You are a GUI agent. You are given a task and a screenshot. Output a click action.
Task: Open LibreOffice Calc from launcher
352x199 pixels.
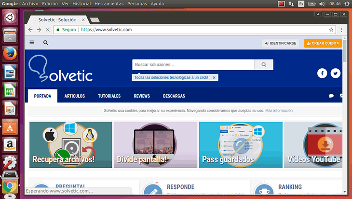(x=10, y=90)
